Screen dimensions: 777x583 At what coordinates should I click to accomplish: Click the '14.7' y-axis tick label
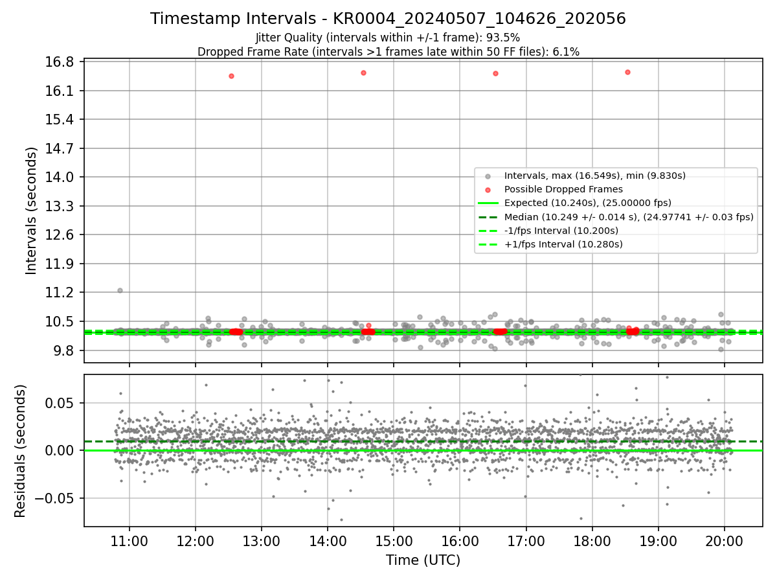tap(60, 148)
